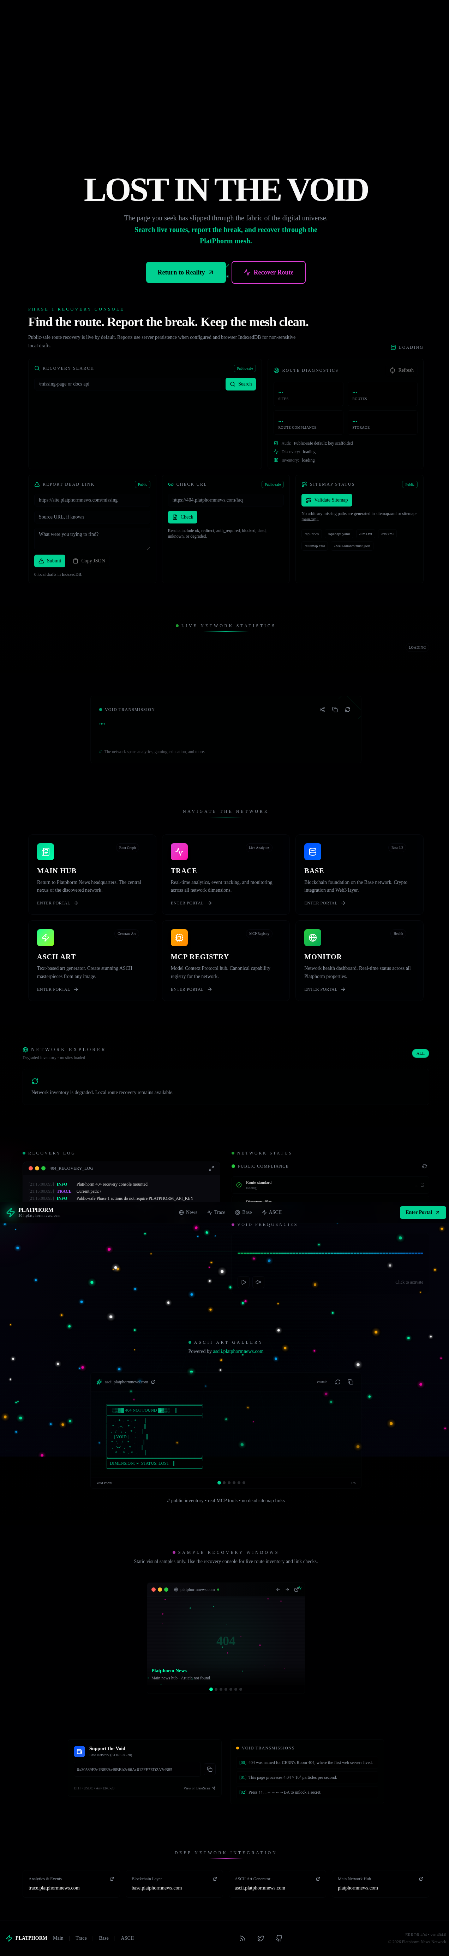Click the Void Frequencies waveform bar

(x=330, y=1253)
